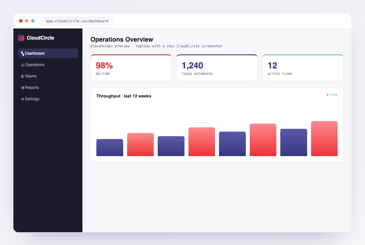Click the placeholder preview subtitle text

coord(156,46)
